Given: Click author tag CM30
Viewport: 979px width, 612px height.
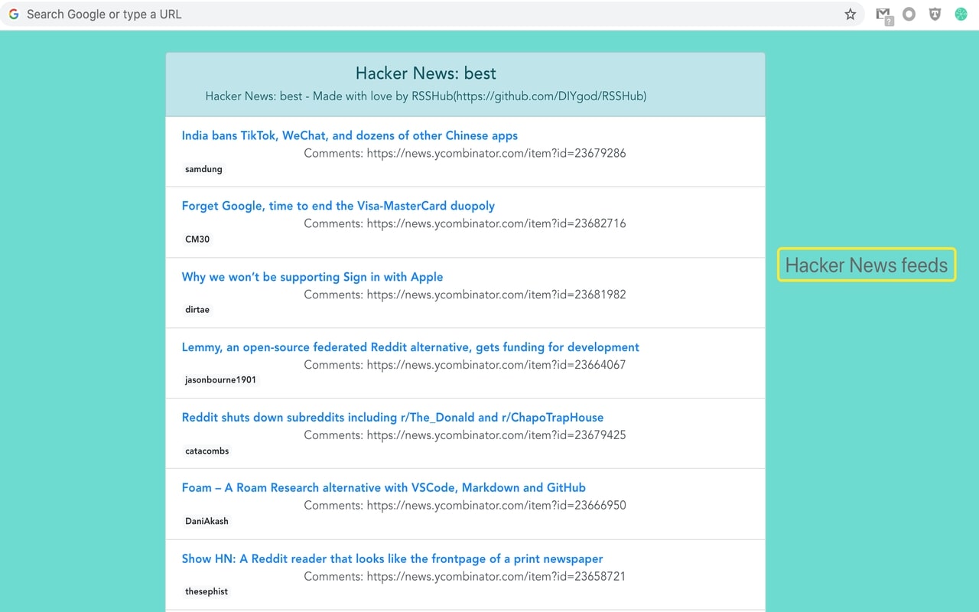Looking at the screenshot, I should coord(197,239).
